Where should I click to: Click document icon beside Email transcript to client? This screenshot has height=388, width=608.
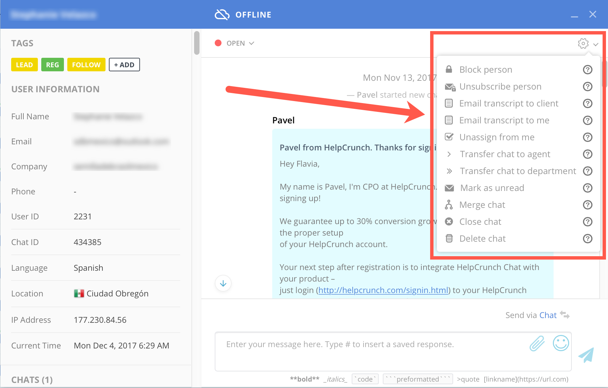(449, 103)
